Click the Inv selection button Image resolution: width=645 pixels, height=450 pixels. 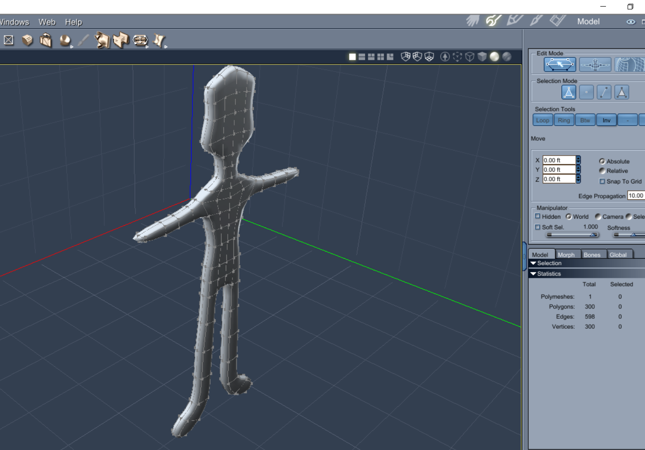pos(606,120)
